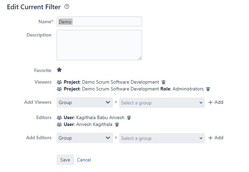Click the viewer text "Demo Scrum Software Development Role: Administrators"
Viewport: 249px width, 172px height.
143,89
